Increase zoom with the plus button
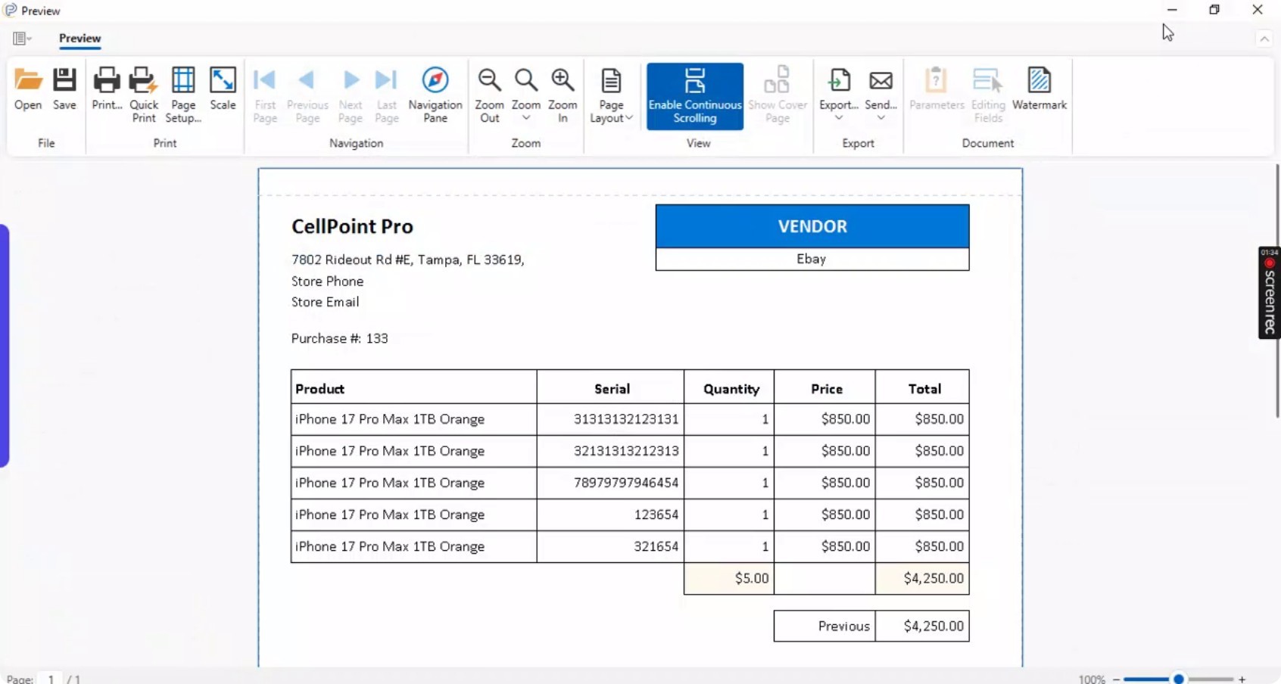Screen dimensions: 1281x684 [x=1242, y=679]
